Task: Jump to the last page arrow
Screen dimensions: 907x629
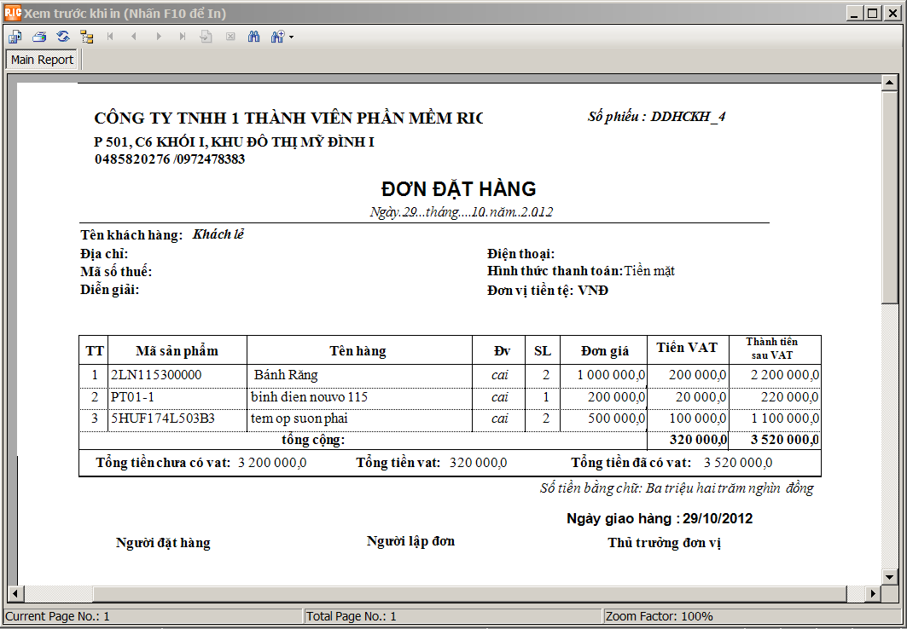Action: click(x=182, y=37)
